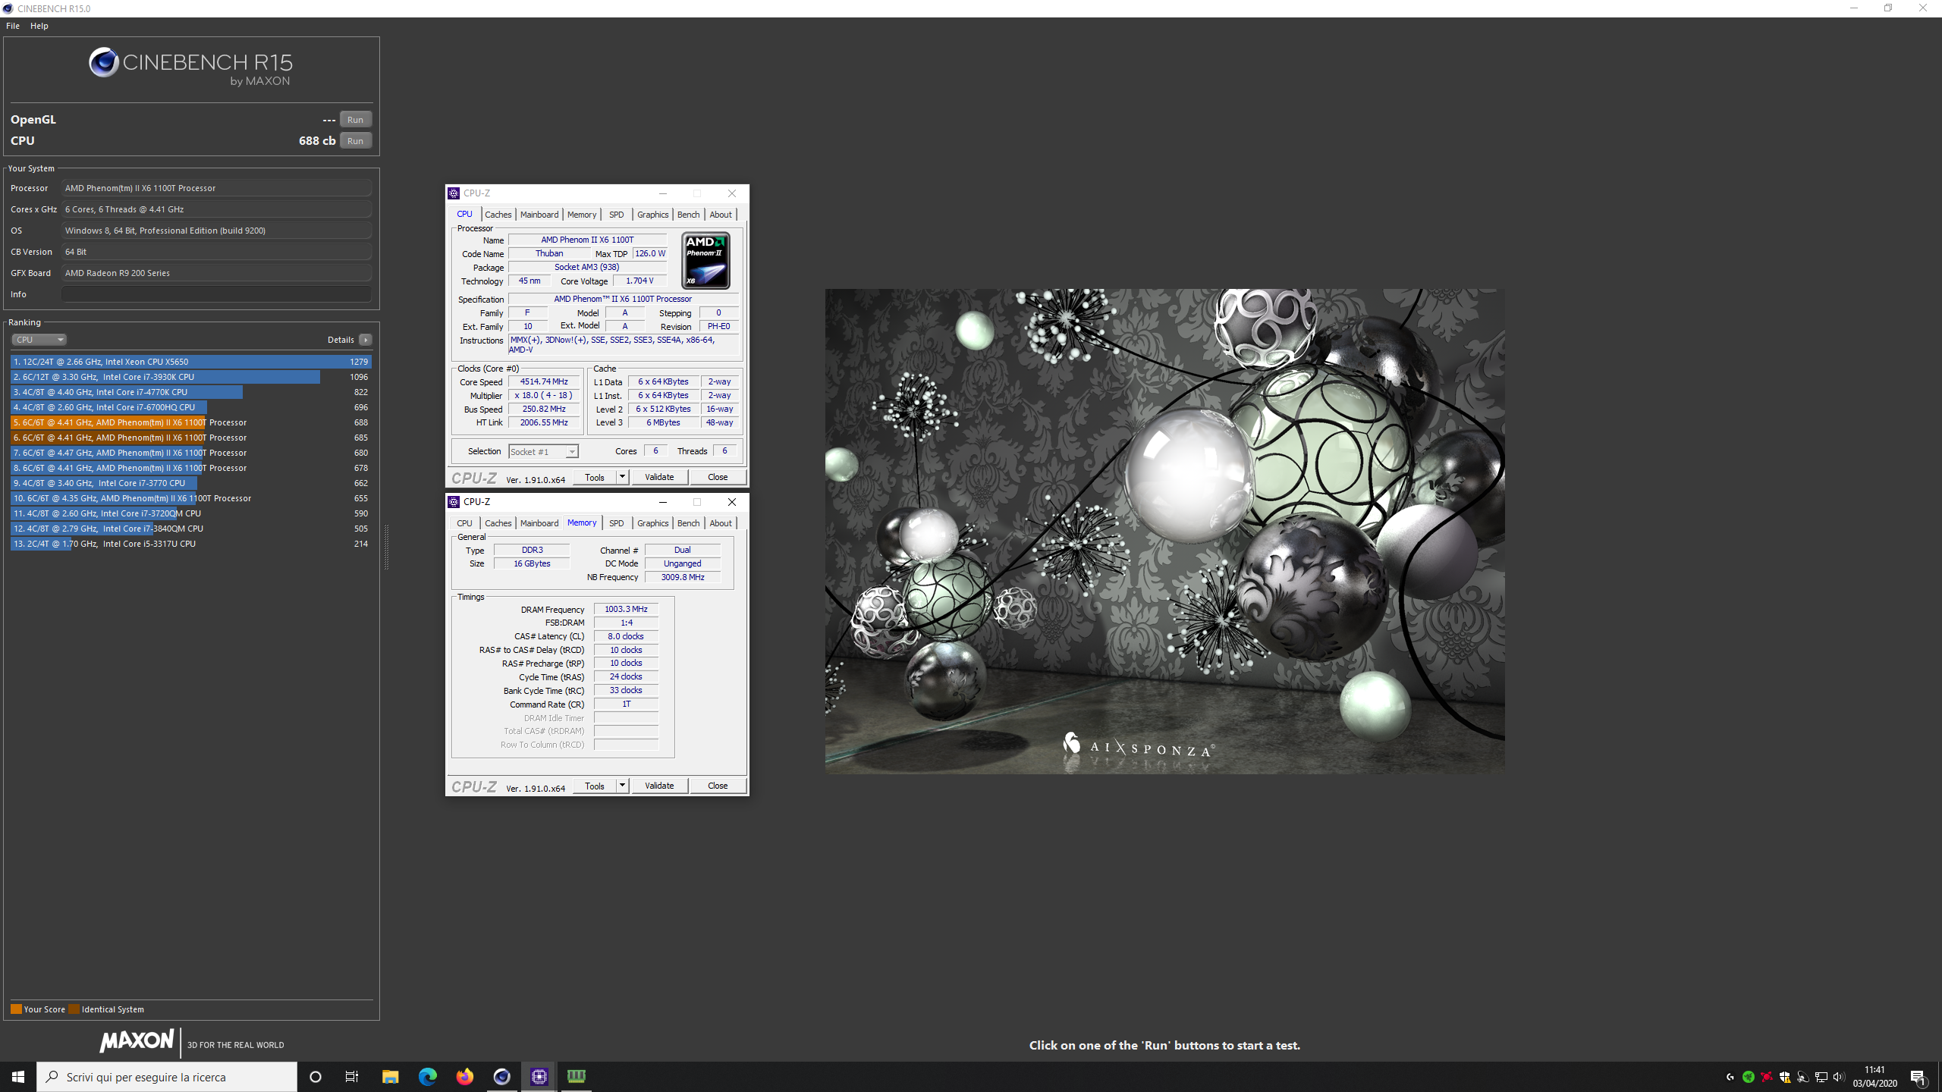
Task: Open the File menu
Action: point(13,26)
